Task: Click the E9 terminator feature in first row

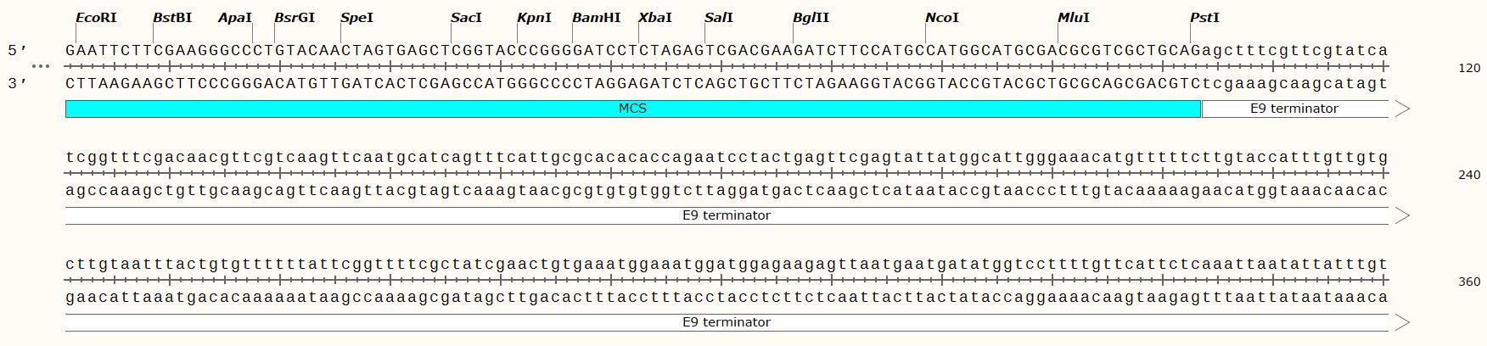Action: [x=1305, y=109]
